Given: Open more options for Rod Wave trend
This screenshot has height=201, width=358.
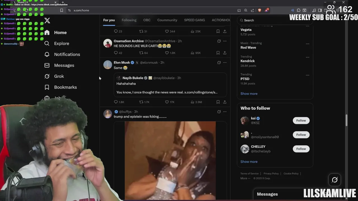Looking at the screenshot, I should 307,44.
